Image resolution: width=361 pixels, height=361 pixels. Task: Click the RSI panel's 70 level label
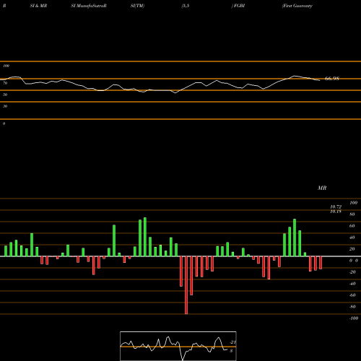pyautogui.click(x=5, y=83)
